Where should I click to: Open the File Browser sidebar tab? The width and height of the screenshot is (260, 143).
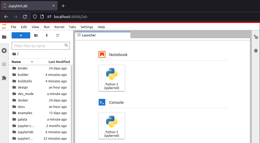(4, 37)
